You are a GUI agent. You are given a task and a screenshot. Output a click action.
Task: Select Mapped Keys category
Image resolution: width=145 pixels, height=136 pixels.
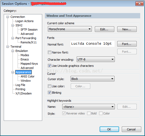coord(29,64)
